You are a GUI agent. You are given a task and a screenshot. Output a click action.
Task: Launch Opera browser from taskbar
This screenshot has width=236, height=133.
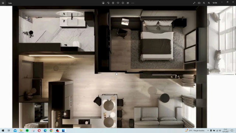point(39,130)
